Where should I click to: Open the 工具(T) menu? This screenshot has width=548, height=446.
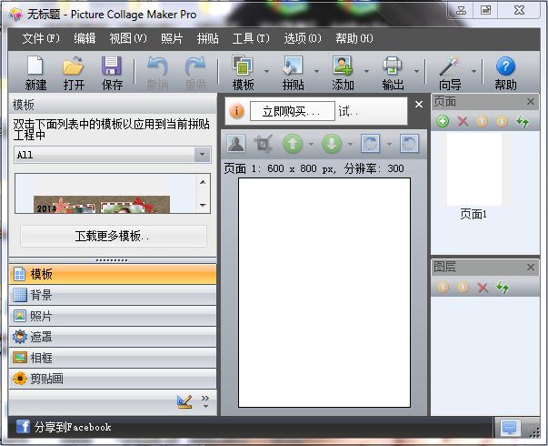[x=251, y=38]
